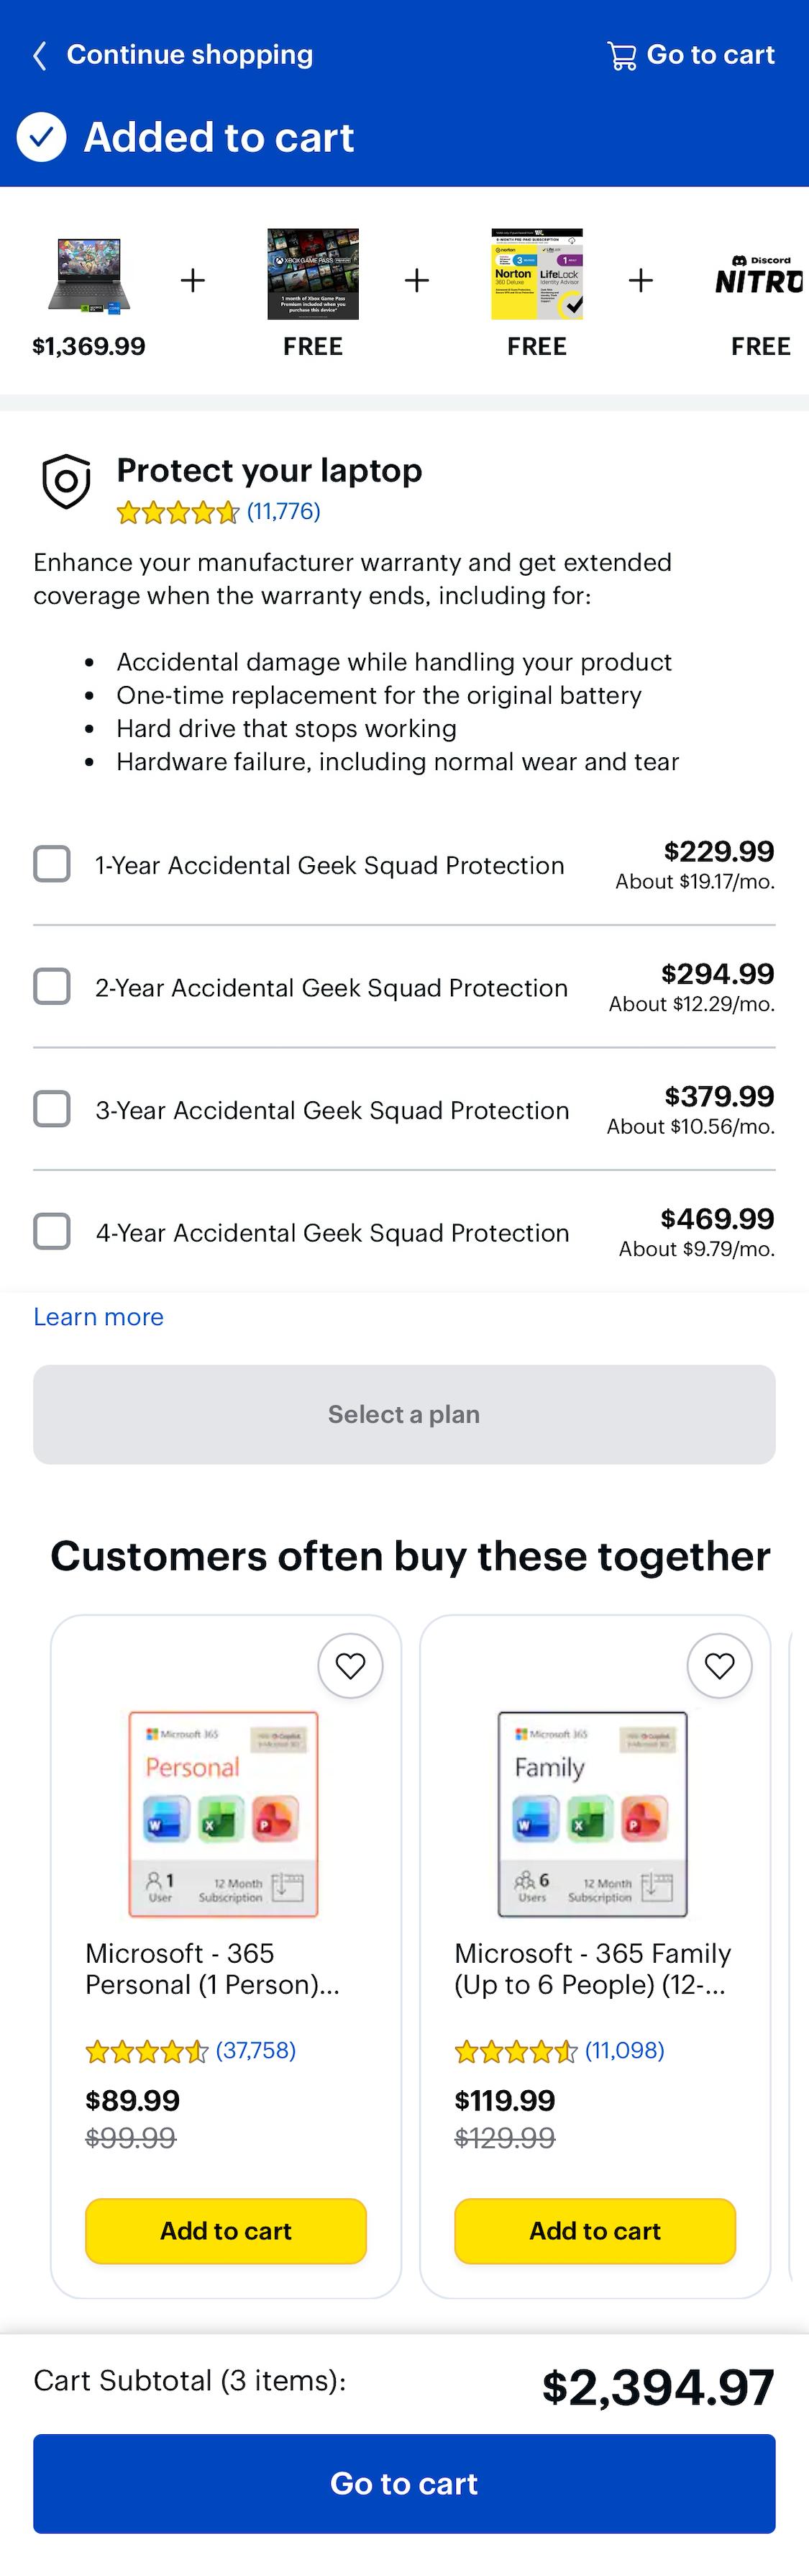Save Microsoft 365 Personal with the heart icon
This screenshot has width=809, height=2576.
coord(351,1665)
